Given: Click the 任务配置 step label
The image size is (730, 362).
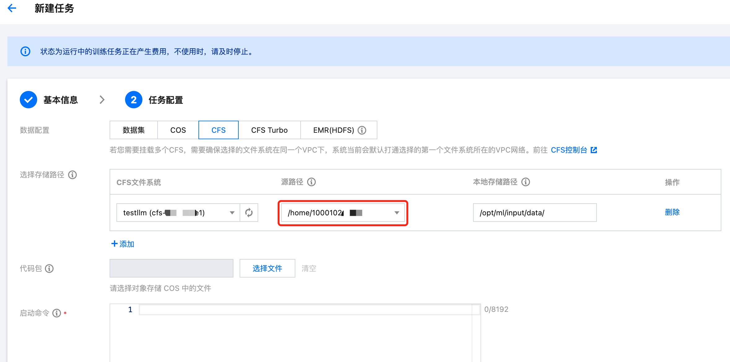Looking at the screenshot, I should click(166, 100).
